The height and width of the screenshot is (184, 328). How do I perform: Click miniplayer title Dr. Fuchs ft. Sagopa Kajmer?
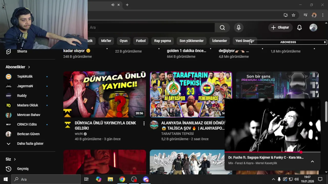[266, 157]
